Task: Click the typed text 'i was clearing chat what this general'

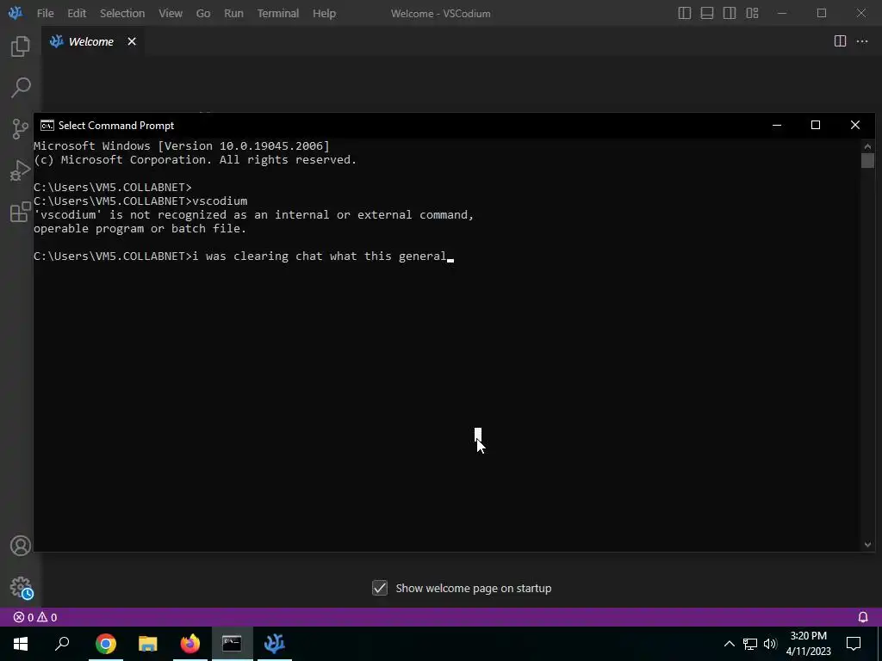Action: [x=320, y=256]
